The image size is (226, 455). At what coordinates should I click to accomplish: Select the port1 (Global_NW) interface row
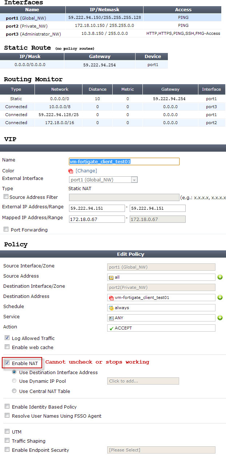click(x=110, y=17)
